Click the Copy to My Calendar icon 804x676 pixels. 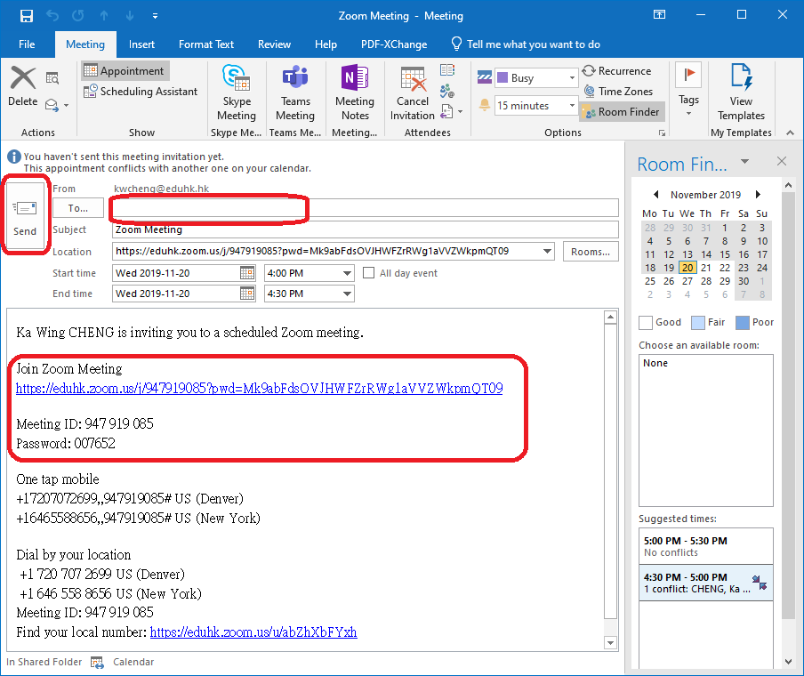point(52,78)
